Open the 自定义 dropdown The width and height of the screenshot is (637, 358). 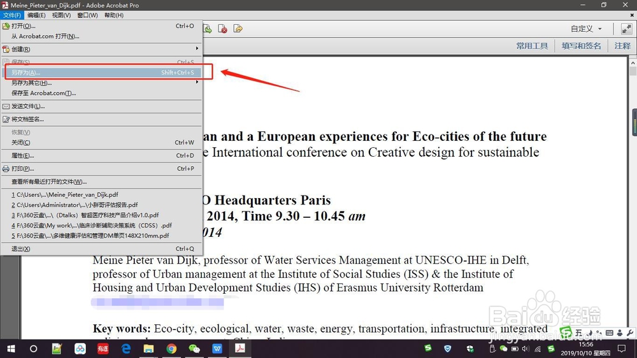[x=586, y=29]
